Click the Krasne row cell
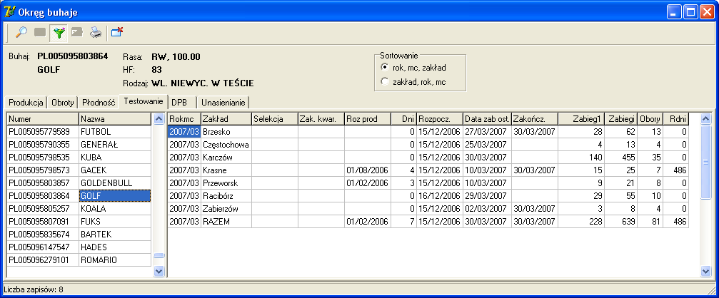Screen dimensions: 719x298 [x=226, y=170]
